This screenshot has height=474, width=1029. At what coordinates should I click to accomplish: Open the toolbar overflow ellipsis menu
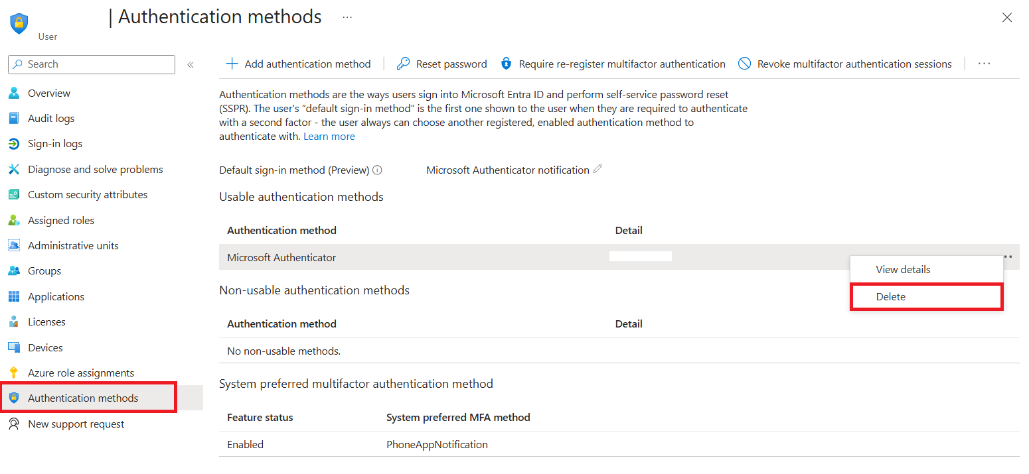(984, 63)
